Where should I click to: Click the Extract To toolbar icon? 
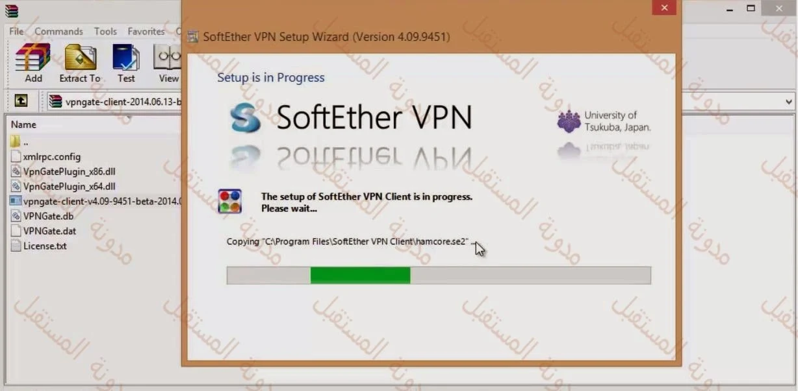coord(80,63)
